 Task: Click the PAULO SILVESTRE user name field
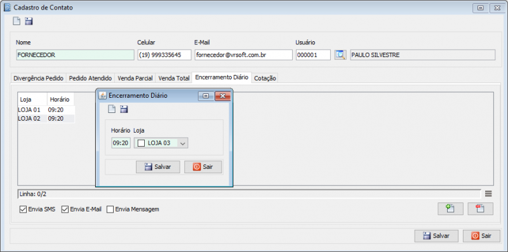click(x=423, y=55)
